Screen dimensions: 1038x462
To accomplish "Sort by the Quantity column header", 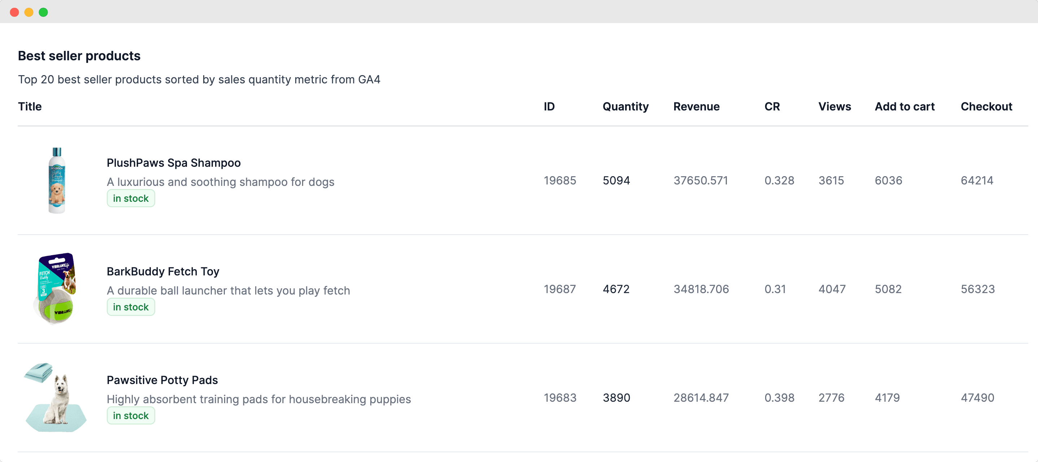I will [x=625, y=106].
